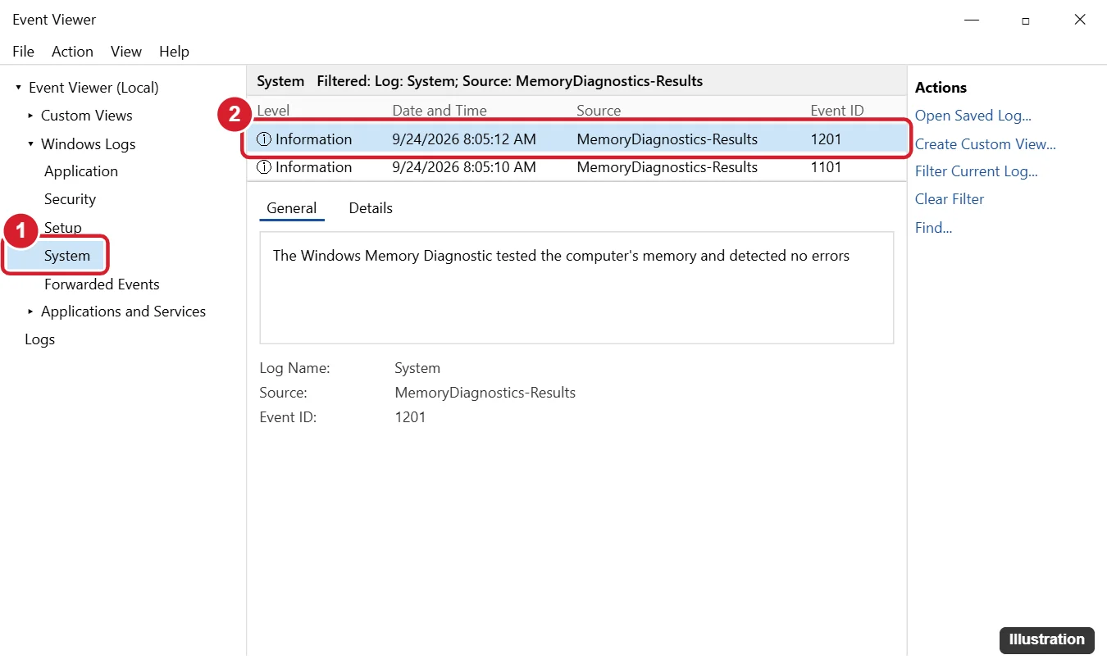Open the File menu
This screenshot has width=1107, height=664.
(x=23, y=52)
